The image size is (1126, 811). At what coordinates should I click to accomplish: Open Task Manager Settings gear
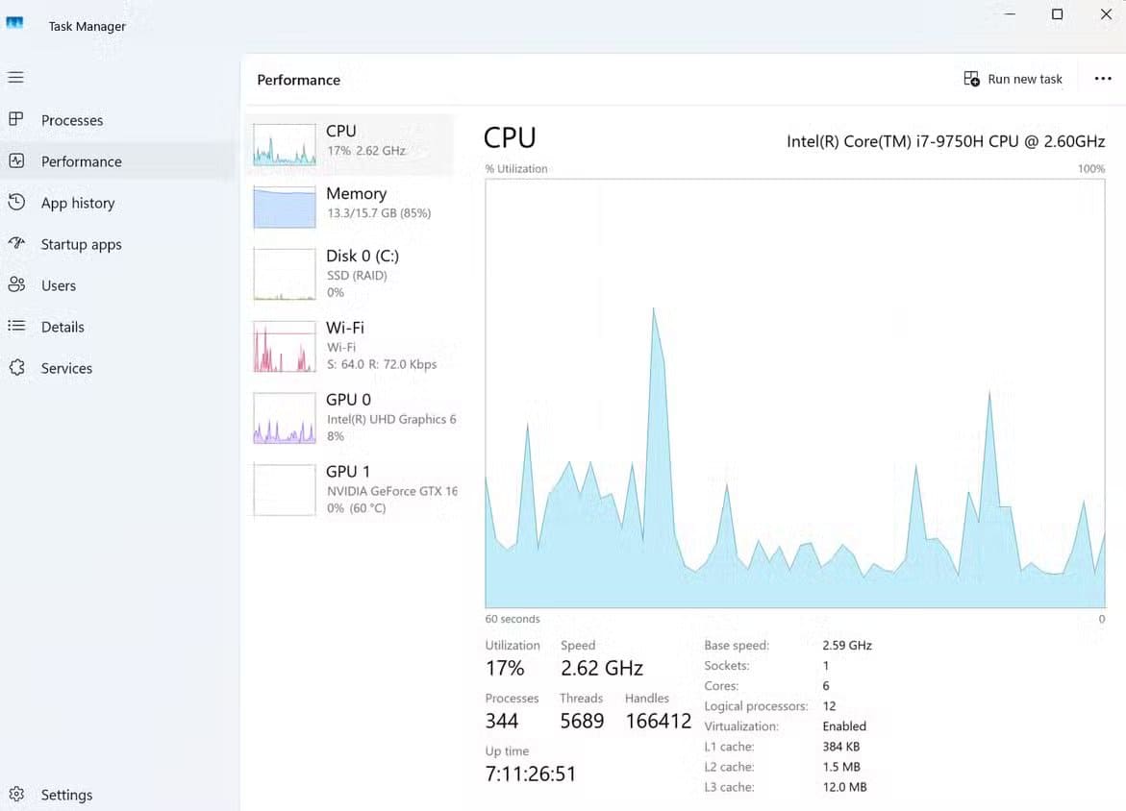tap(16, 794)
